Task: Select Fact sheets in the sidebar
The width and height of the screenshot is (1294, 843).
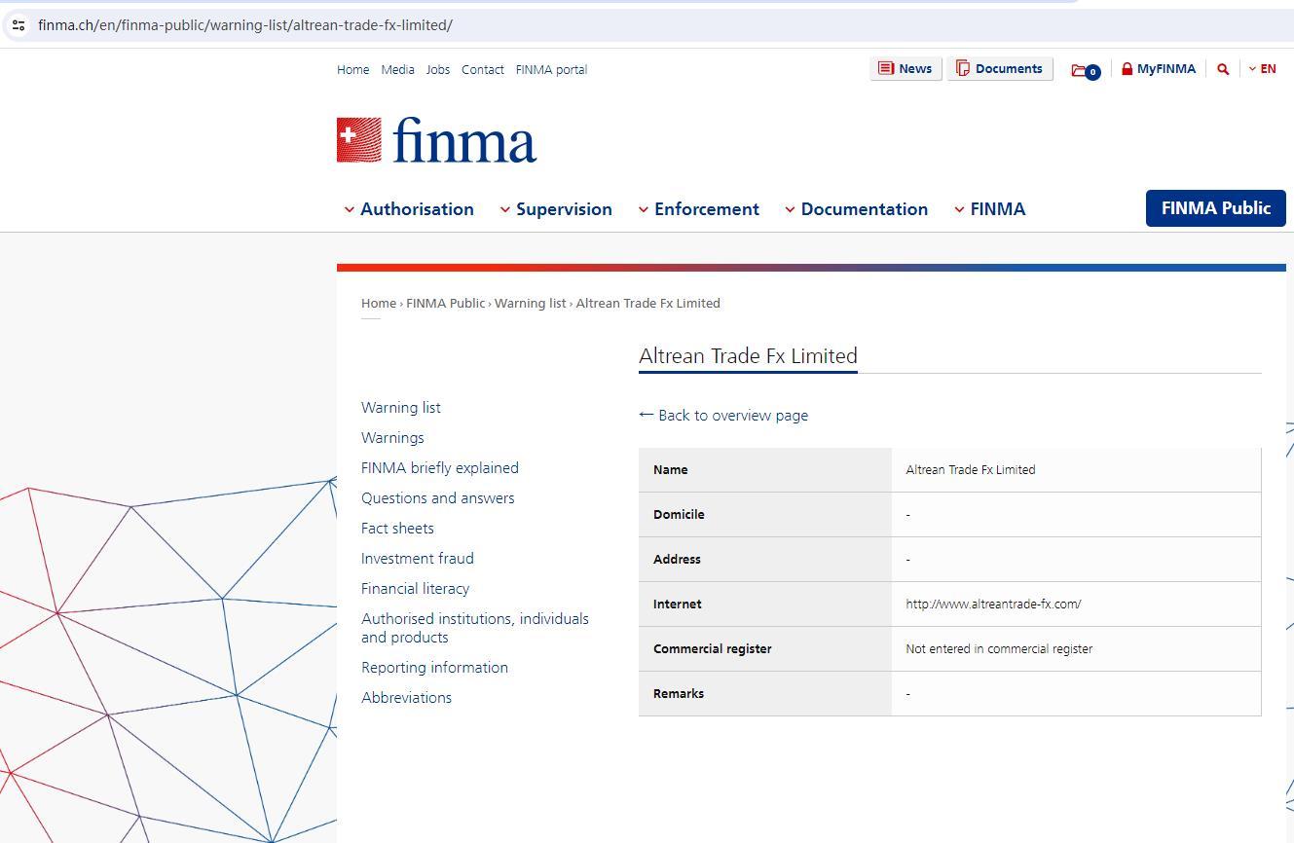Action: (x=397, y=529)
